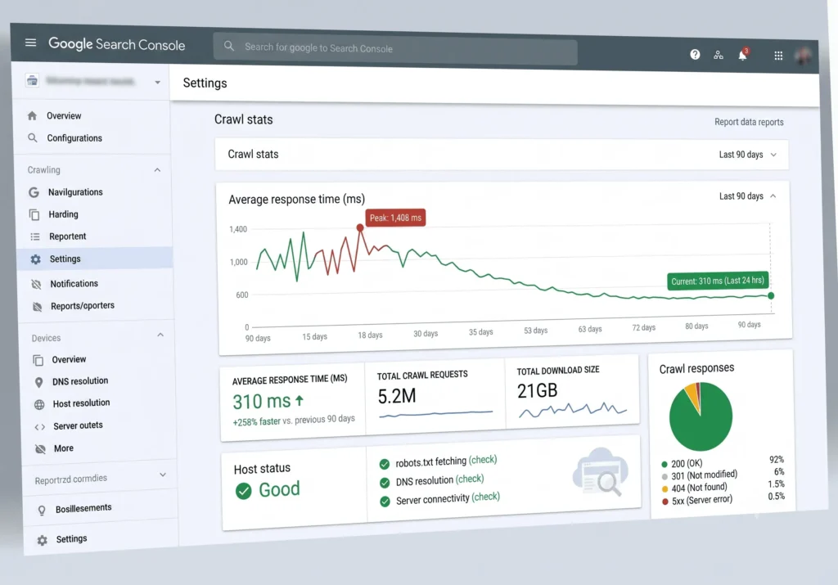The width and height of the screenshot is (838, 585).
Task: Open Bosillesements in the sidebar
Action: (x=83, y=508)
